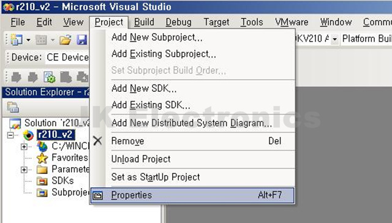Screen dimensions: 392x223
Task: Select the Subprojects tree item
Action: [70, 192]
